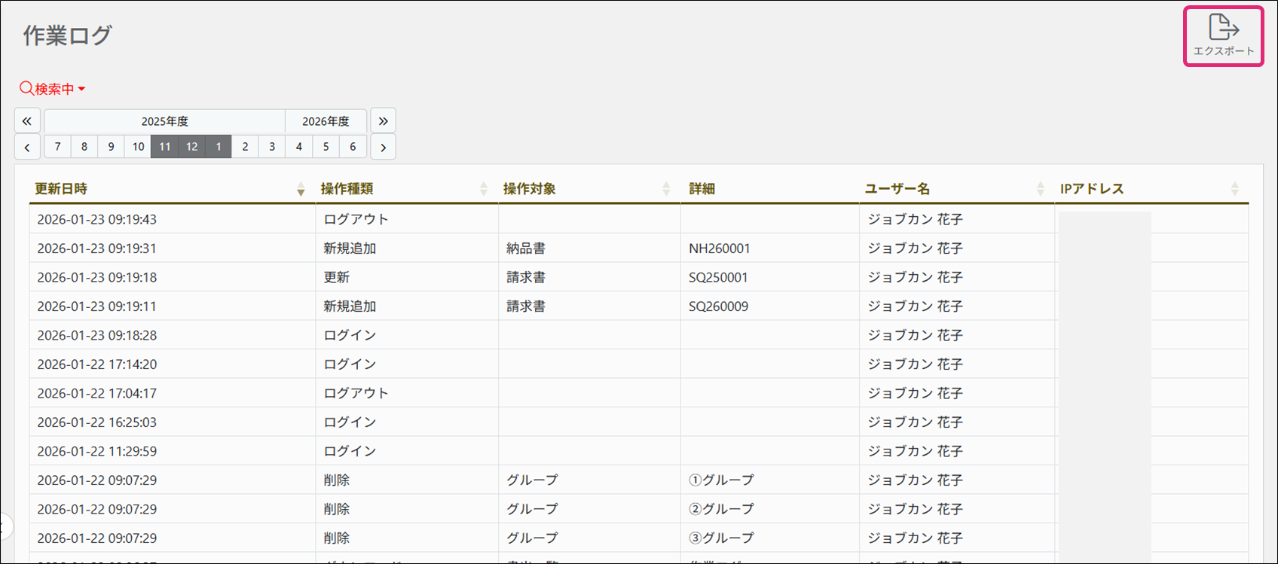
Task: Click the 詳細 column header
Action: coord(702,189)
